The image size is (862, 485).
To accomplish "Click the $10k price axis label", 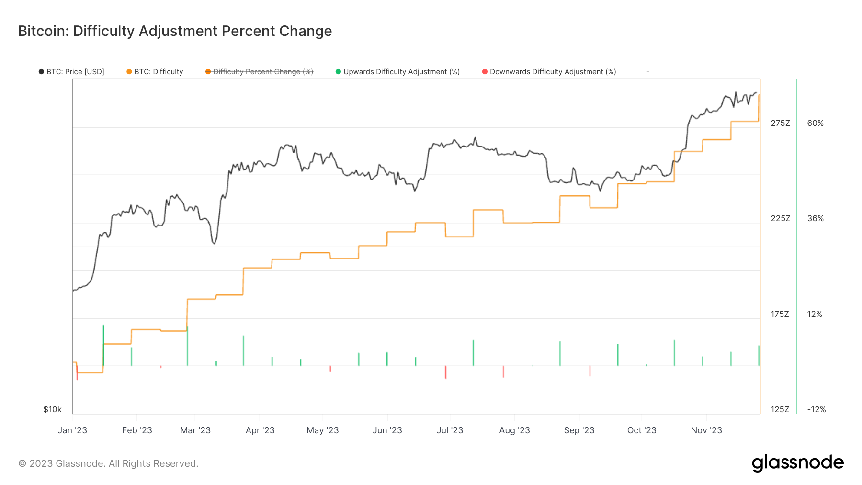I will point(52,409).
